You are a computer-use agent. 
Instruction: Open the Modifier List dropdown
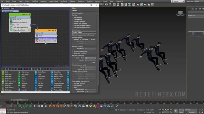pyautogui.click(x=196, y=16)
